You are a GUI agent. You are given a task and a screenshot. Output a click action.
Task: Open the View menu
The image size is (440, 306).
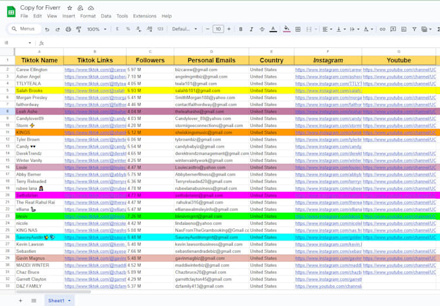tap(52, 16)
